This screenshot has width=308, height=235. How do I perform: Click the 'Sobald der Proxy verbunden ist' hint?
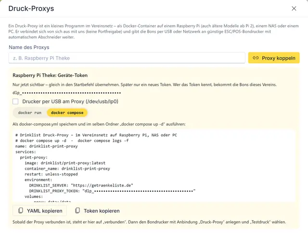(149, 222)
